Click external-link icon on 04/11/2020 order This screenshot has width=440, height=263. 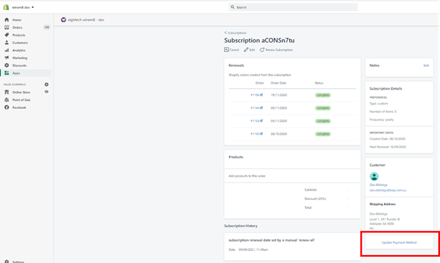point(261,121)
